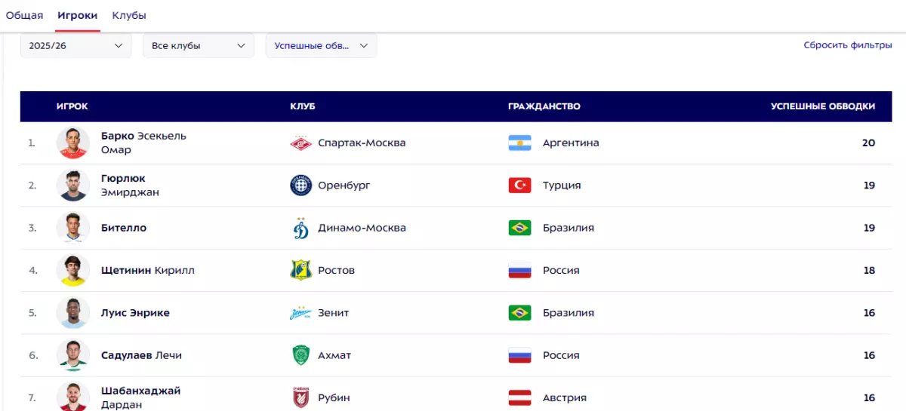This screenshot has width=906, height=411.
Task: Open the Успешные обводки statistic dropdown
Action: (321, 45)
